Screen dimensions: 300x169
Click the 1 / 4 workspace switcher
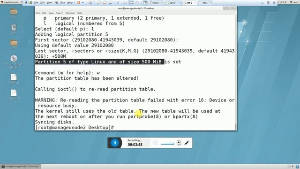291,166
